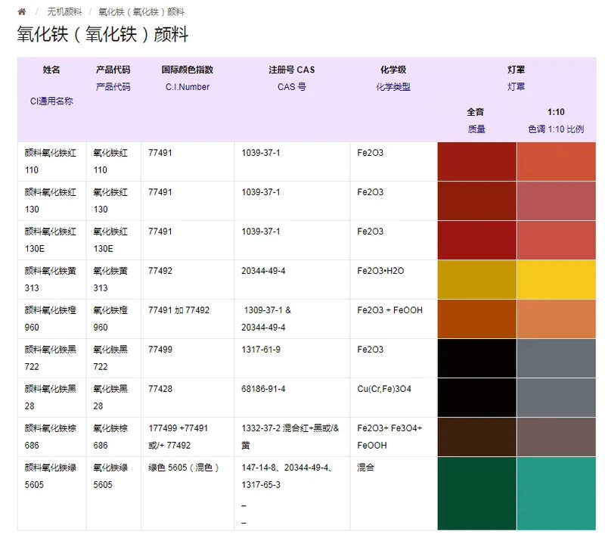Click the brown full-tone swatch of 氧化铁棕 686

[477, 437]
